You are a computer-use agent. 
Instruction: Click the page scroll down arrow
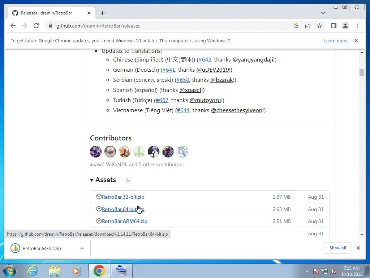click(x=362, y=235)
